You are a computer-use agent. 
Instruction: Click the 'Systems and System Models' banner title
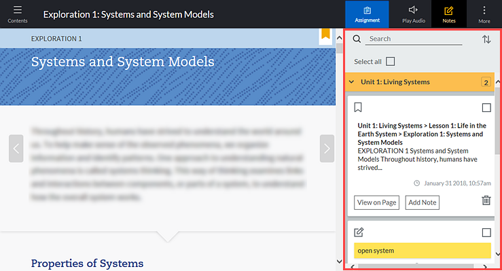123,62
